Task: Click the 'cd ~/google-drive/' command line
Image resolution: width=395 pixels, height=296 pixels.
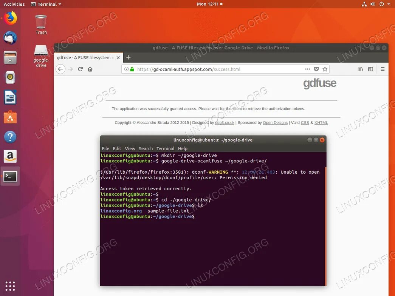Action: [186, 200]
